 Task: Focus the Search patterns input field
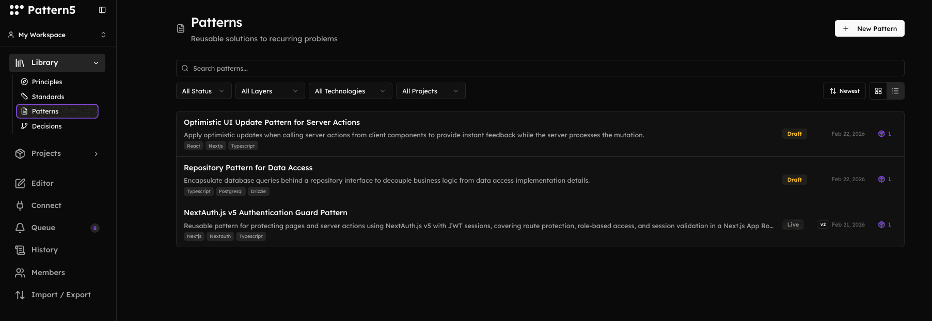(540, 68)
